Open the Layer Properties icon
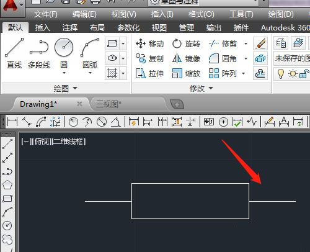The width and height of the screenshot is (310, 252). [x=281, y=43]
